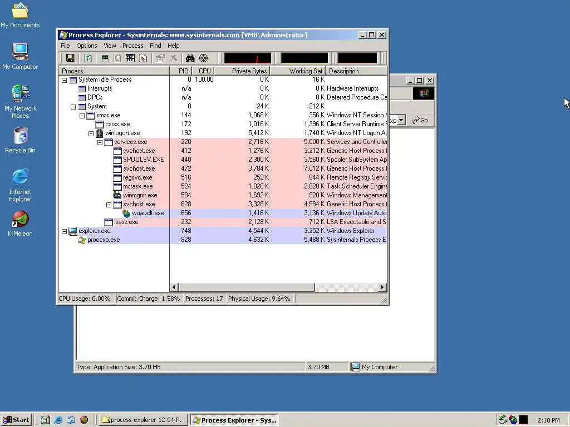Select the winmgmt.exe process row
Viewport: 570px width, 427px height.
[223, 195]
